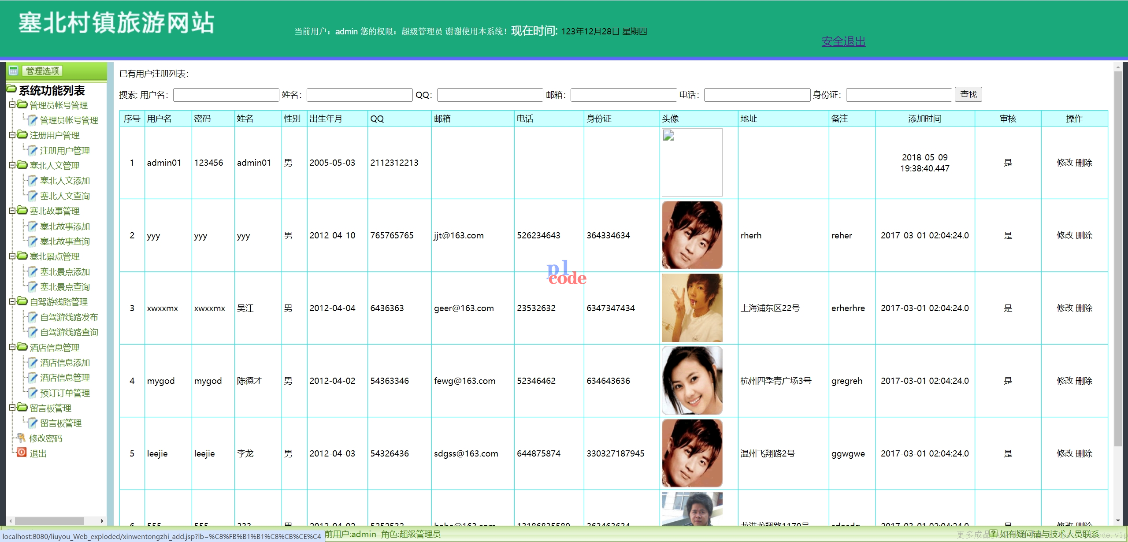
Task: Click the edit icon beside 留言板管理 sub-item
Action: point(33,423)
